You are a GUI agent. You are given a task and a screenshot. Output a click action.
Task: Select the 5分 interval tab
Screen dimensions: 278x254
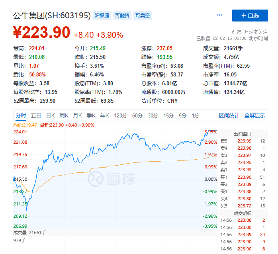pyautogui.click(x=182, y=115)
